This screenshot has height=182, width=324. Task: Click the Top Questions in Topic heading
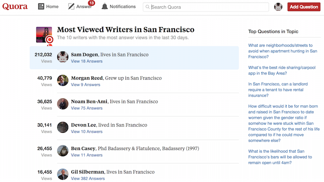click(x=273, y=32)
